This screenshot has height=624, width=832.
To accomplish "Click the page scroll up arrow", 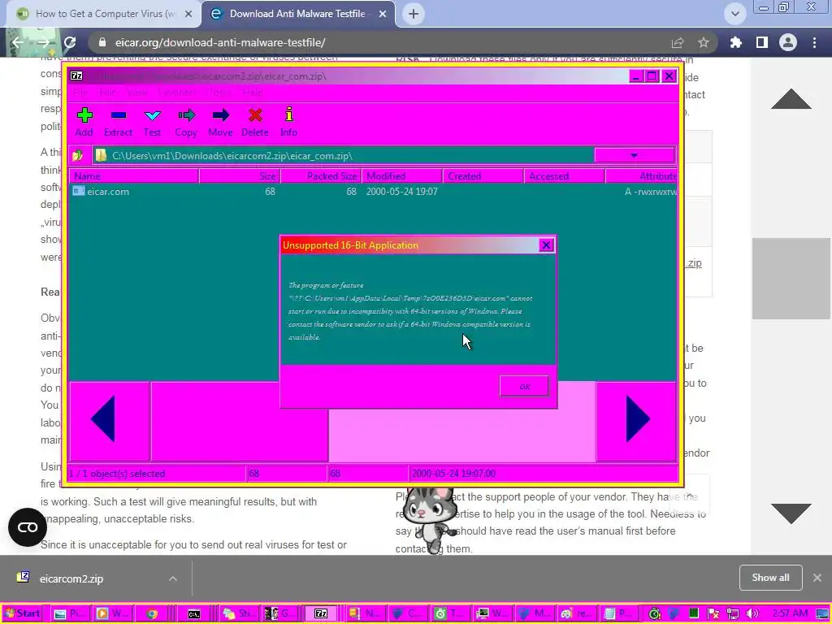I will point(791,99).
